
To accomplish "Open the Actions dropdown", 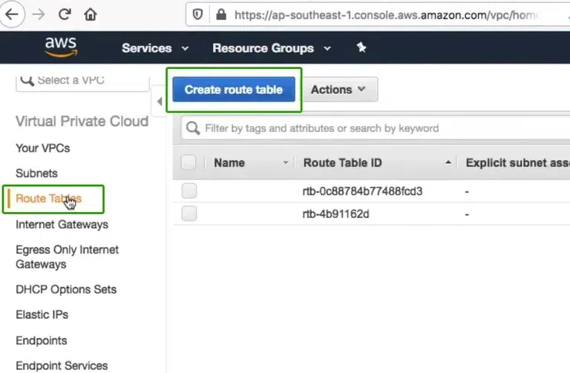I will point(338,90).
